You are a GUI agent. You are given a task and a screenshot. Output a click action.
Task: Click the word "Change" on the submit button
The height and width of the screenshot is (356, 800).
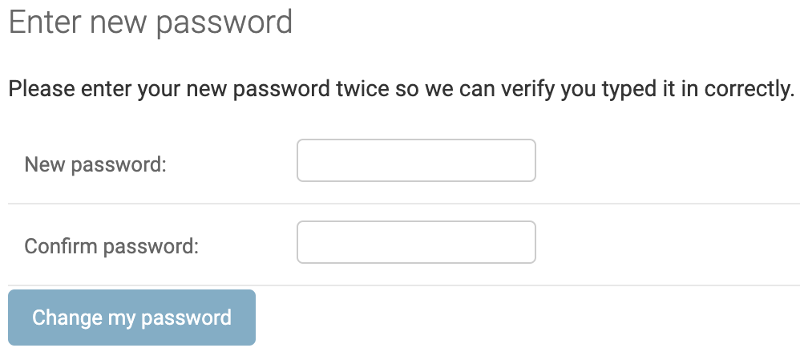point(67,318)
